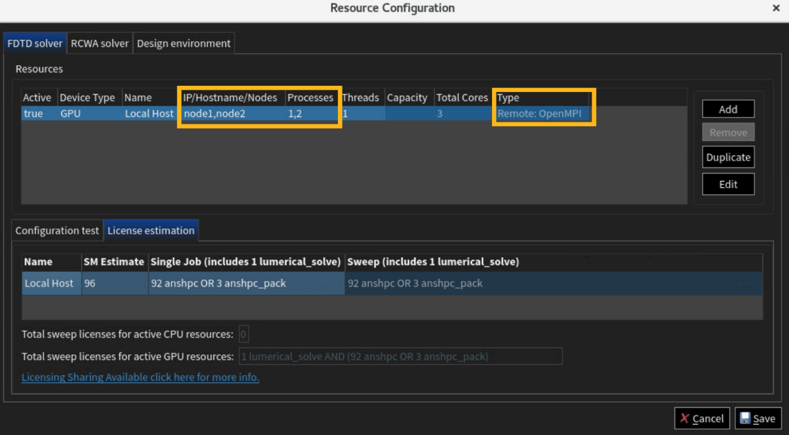
Task: Select the FDTD solver tab
Action: [35, 43]
